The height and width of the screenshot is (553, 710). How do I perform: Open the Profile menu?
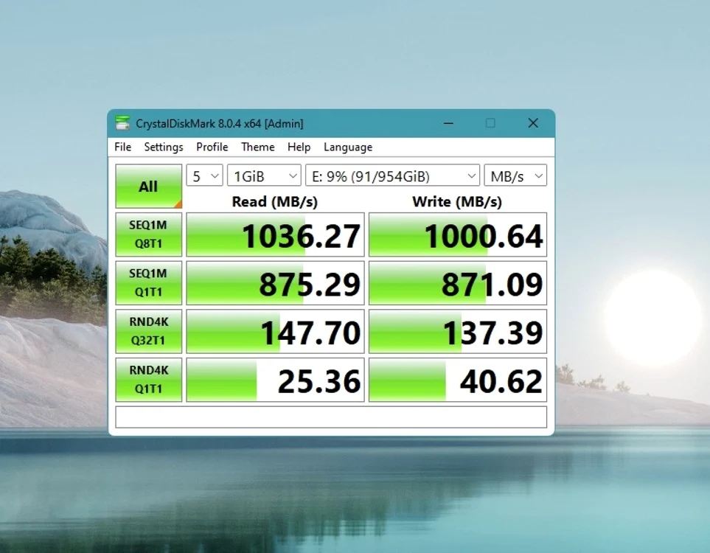click(212, 147)
